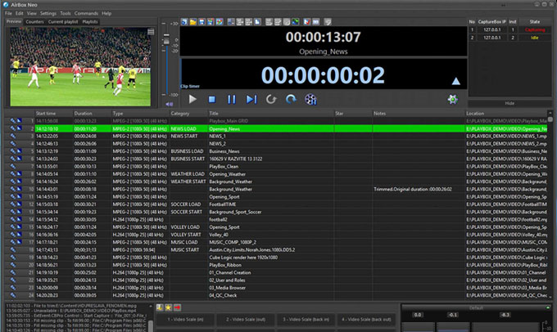Screen dimensions: 557x332
Task: Click the '4 - Video Scale (back out)' button
Action: [366, 320]
